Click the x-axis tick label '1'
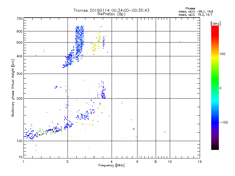Image resolution: width=235 pixels, height=176 pixels. (23, 162)
